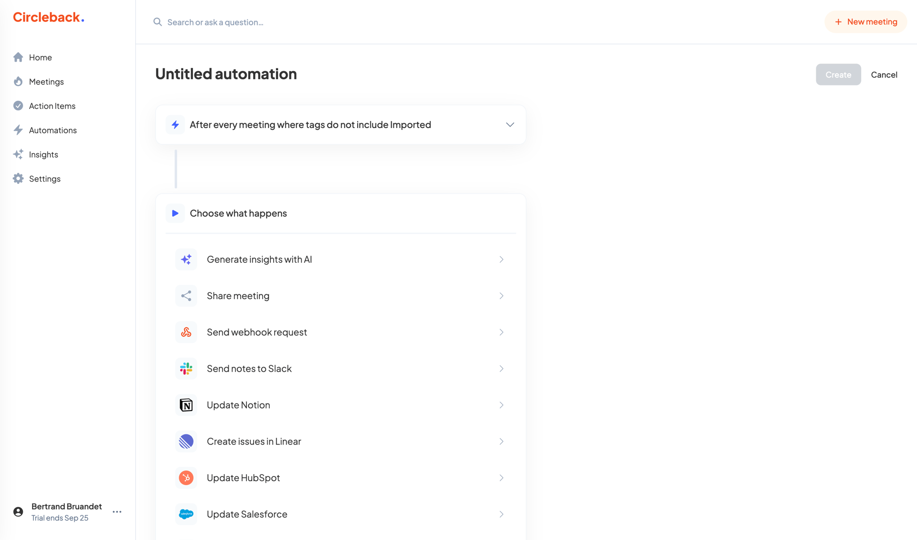Open the Action Items page

[52, 106]
